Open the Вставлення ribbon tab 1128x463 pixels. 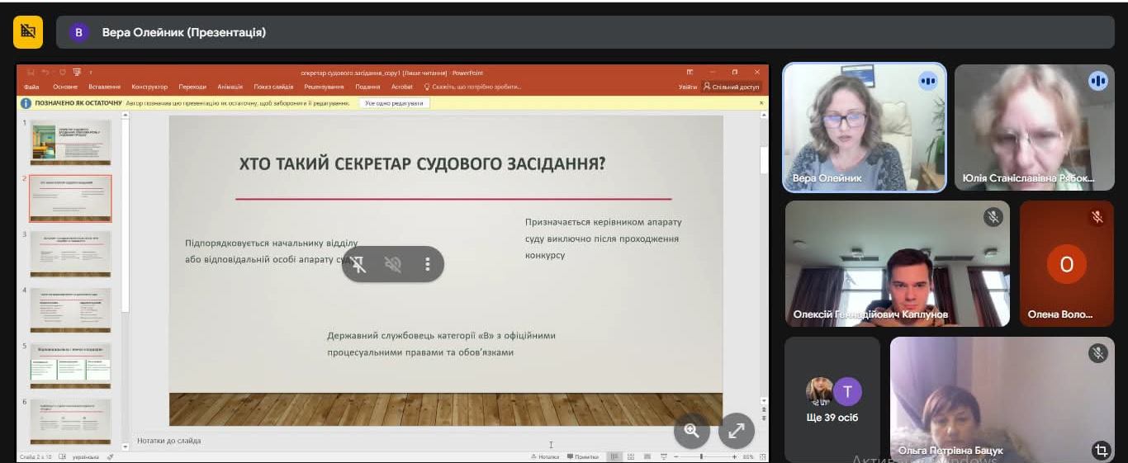[x=105, y=87]
